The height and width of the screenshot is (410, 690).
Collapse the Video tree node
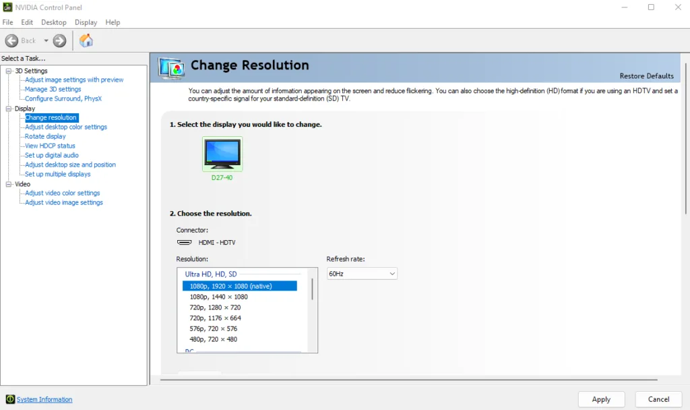(8, 184)
